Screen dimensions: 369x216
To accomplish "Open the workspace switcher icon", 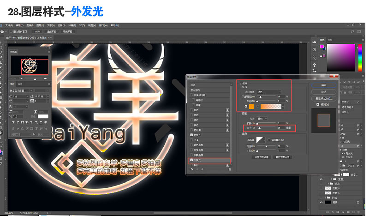I will click(359, 31).
